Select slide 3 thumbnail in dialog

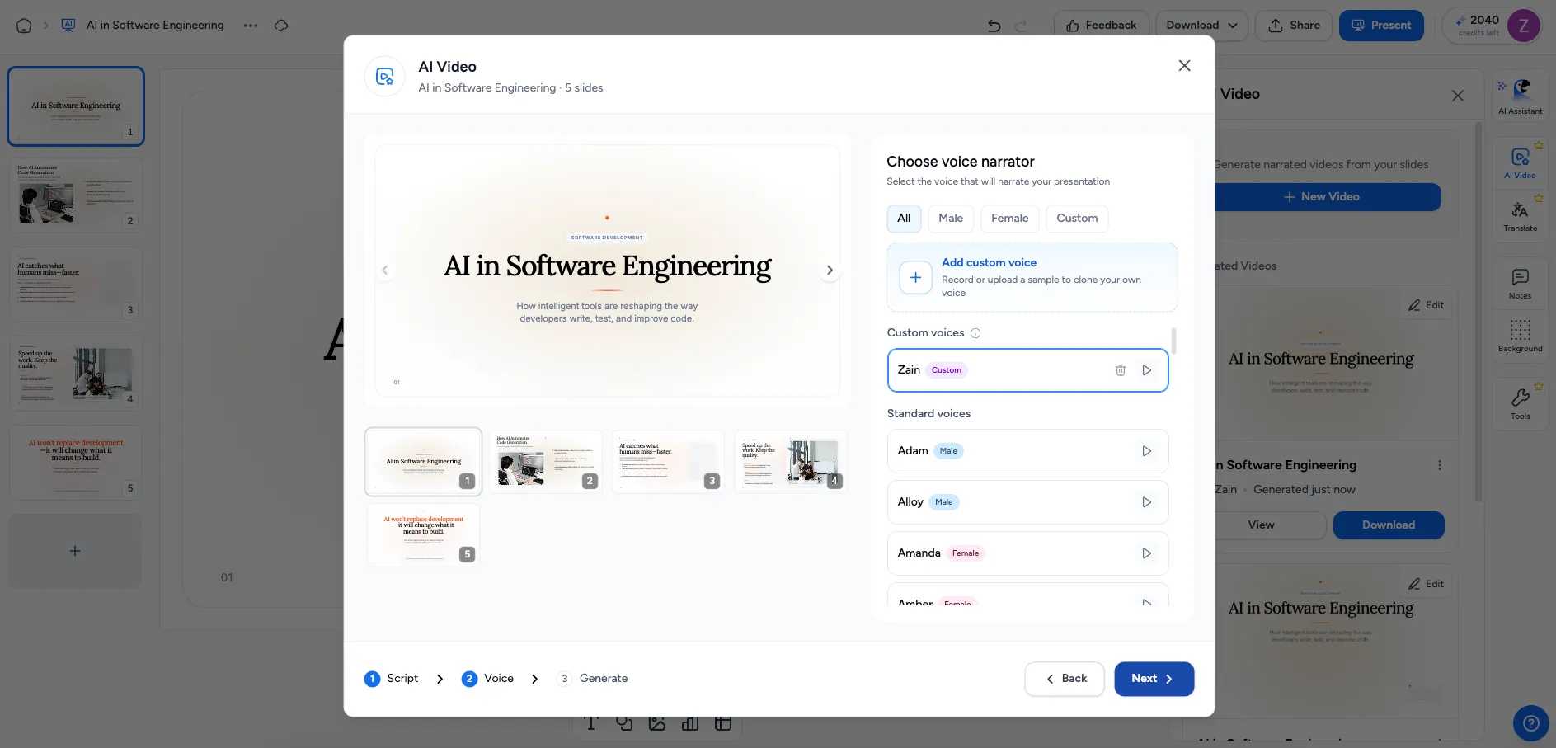tap(669, 462)
